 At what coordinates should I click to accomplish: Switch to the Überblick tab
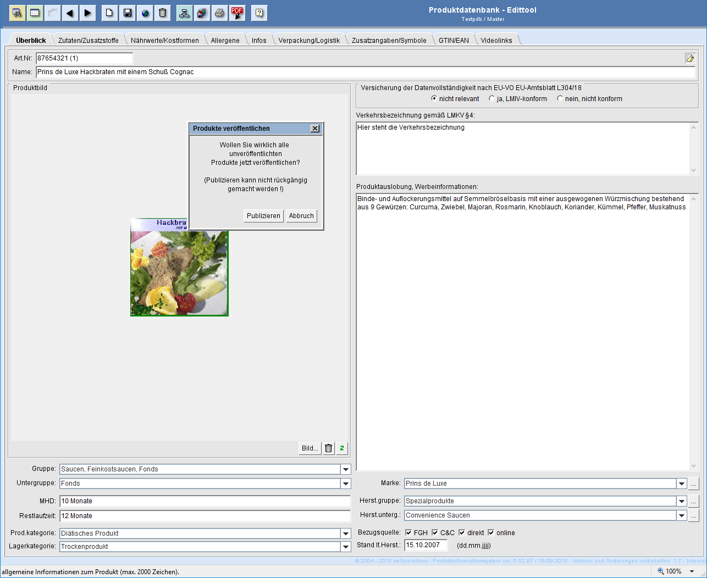coord(31,40)
